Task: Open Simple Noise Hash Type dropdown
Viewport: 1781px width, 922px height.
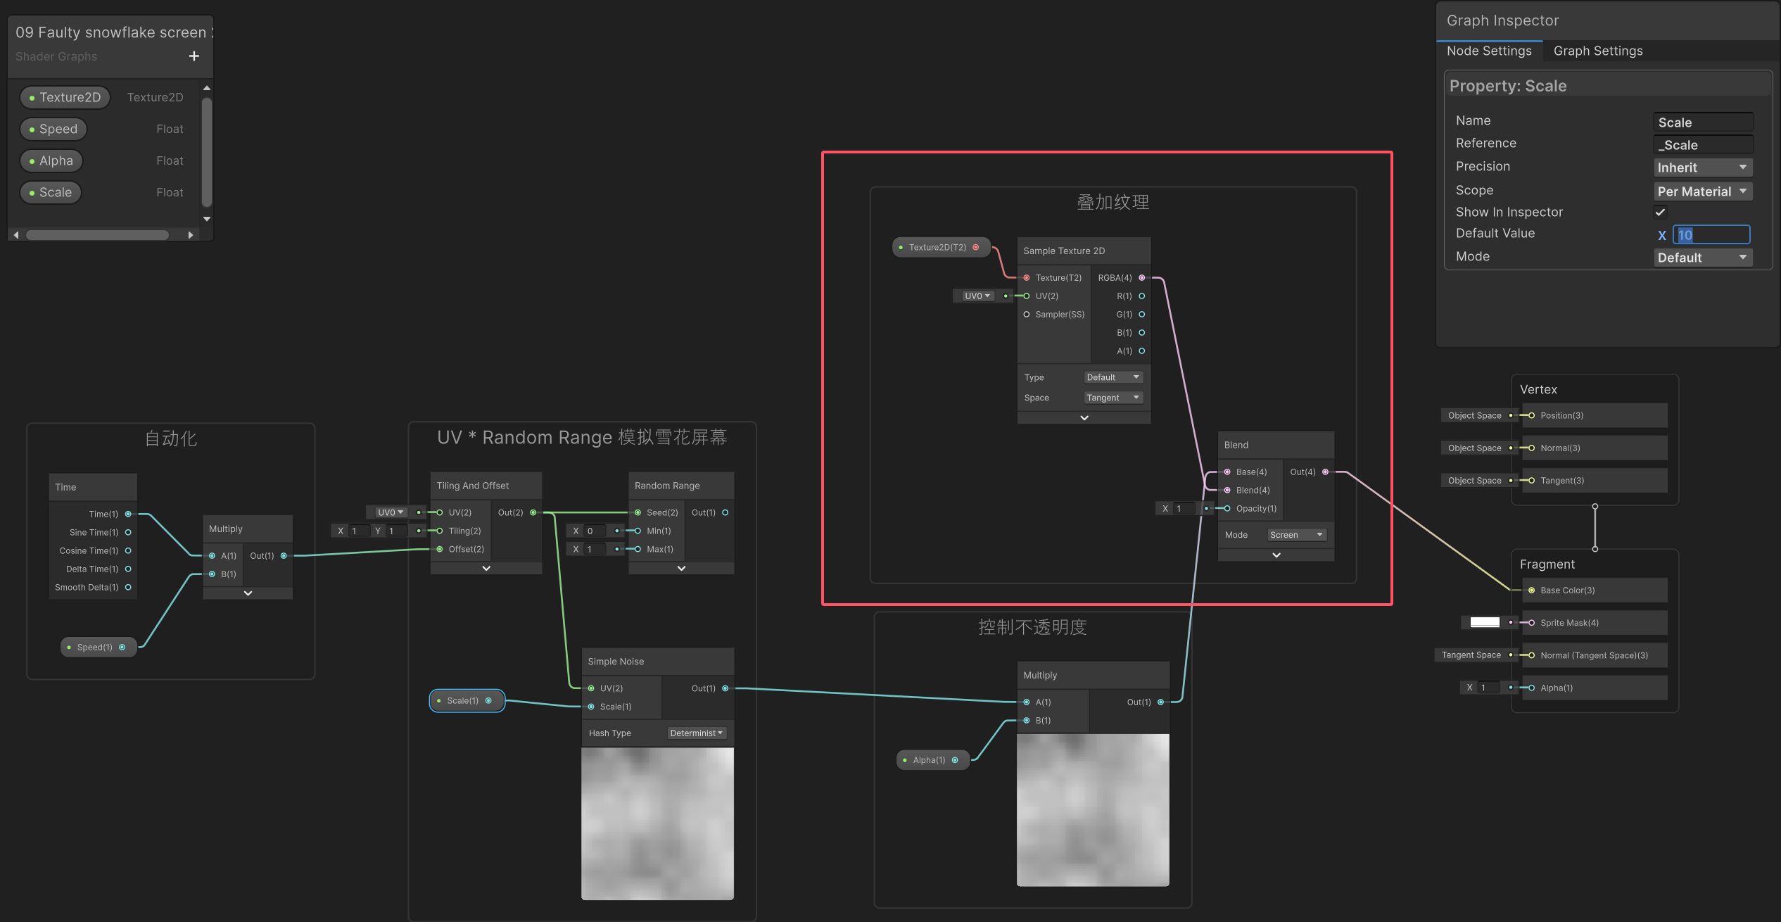Action: point(696,733)
